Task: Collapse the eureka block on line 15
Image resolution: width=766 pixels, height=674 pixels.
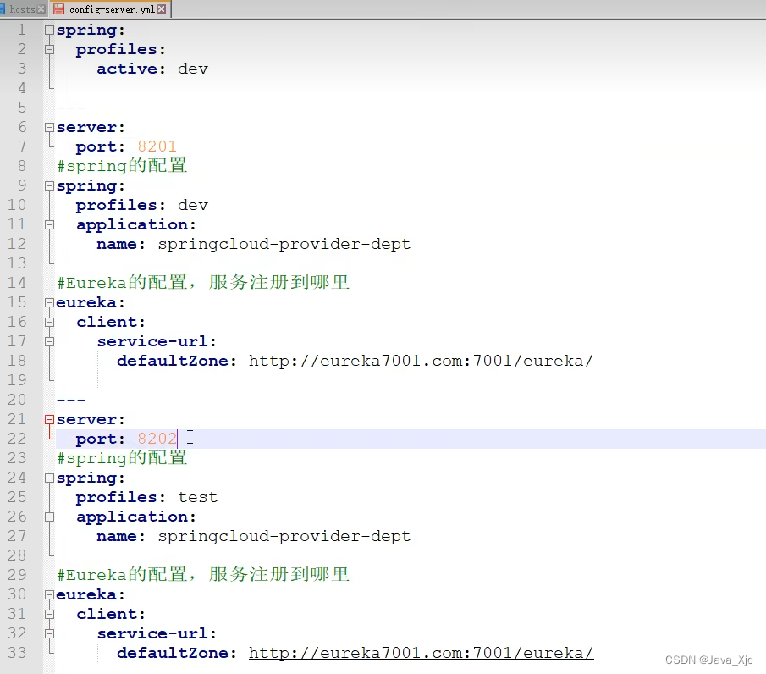Action: pyautogui.click(x=49, y=302)
